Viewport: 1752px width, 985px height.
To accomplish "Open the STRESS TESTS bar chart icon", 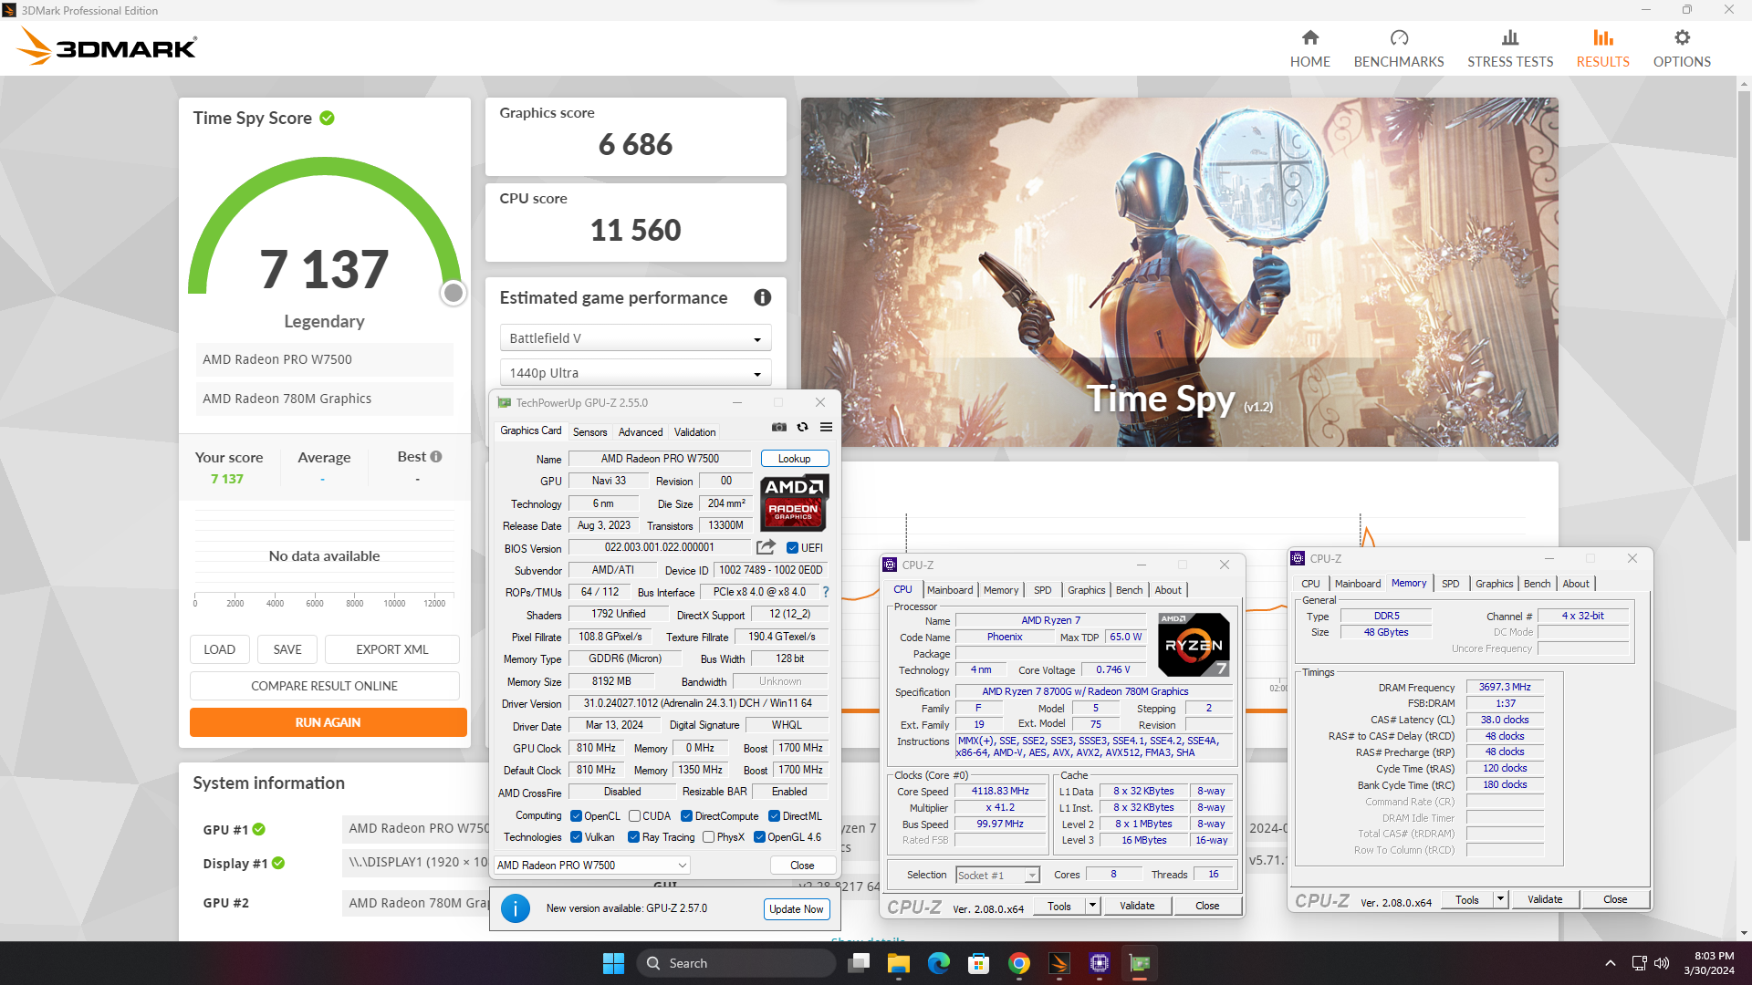I will [x=1510, y=37].
